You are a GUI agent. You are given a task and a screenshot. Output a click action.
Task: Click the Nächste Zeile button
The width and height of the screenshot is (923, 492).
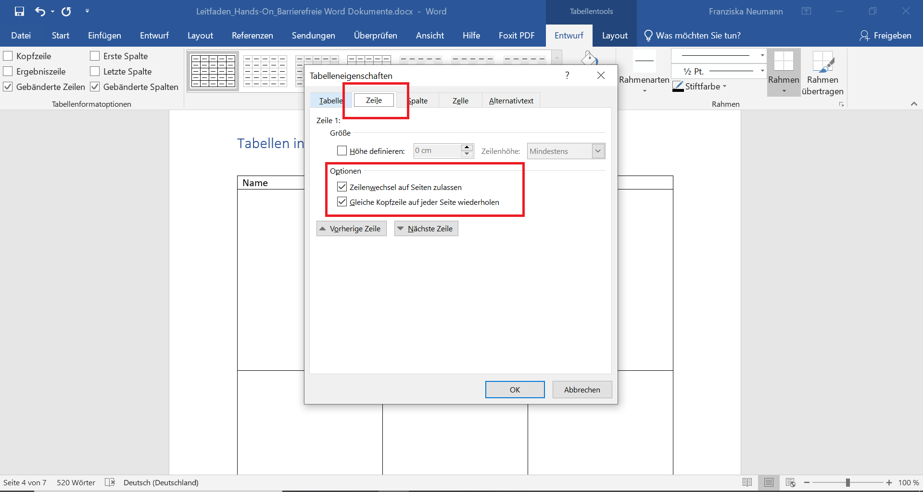tap(426, 228)
